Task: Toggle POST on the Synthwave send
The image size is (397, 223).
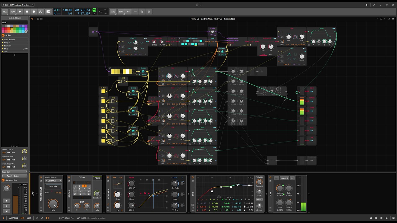Action: click(x=13, y=160)
